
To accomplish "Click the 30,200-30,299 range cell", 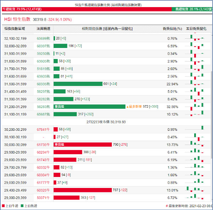I will [15, 129].
